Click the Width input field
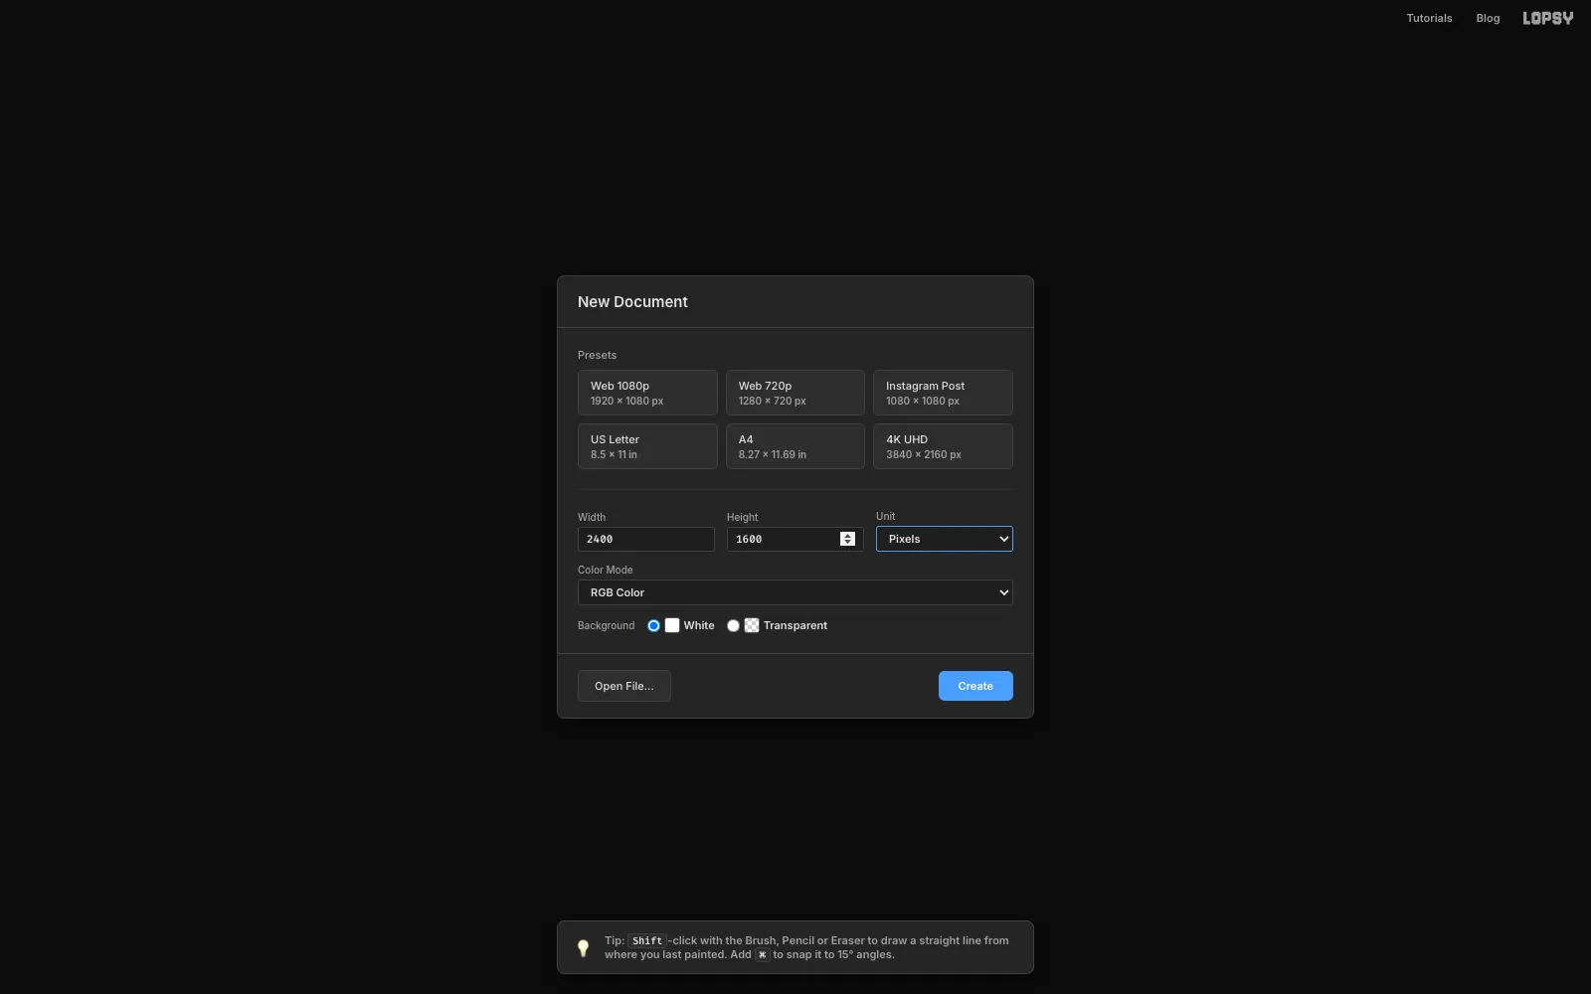Screen dimensions: 1591x994 tap(645, 539)
